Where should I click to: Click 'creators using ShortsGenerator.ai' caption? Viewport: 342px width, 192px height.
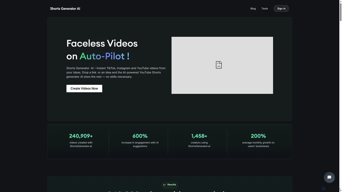click(199, 144)
